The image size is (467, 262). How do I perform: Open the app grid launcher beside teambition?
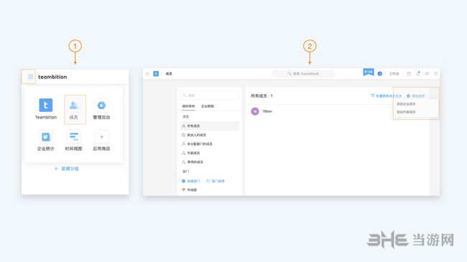30,77
